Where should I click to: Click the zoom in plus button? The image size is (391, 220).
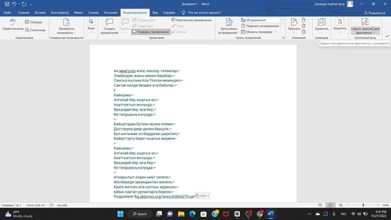click(378, 205)
